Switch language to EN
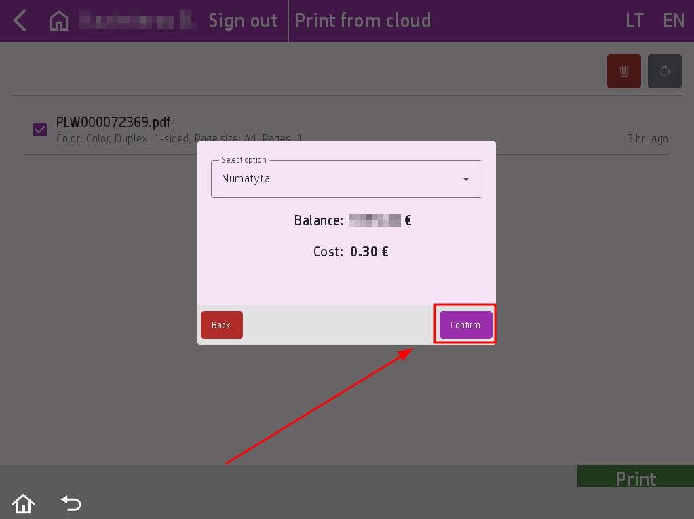This screenshot has height=519, width=694. (x=673, y=20)
